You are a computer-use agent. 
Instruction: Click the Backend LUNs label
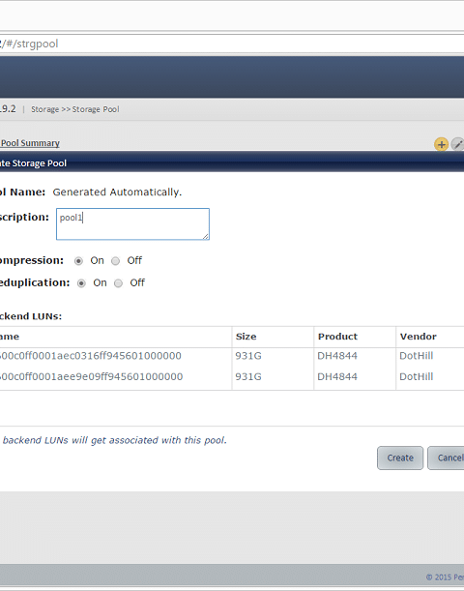(x=30, y=316)
